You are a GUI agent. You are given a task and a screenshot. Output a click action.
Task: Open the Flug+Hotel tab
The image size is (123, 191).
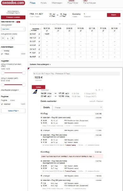pos(73,3)
